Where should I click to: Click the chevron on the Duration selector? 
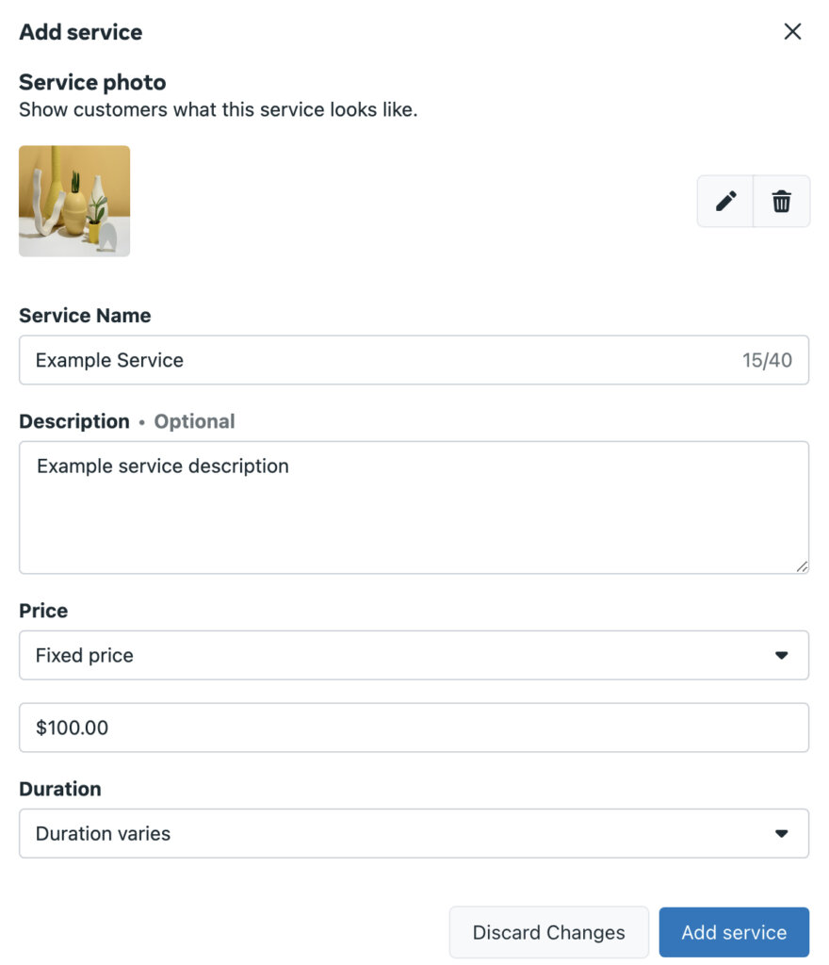pyautogui.click(x=782, y=833)
